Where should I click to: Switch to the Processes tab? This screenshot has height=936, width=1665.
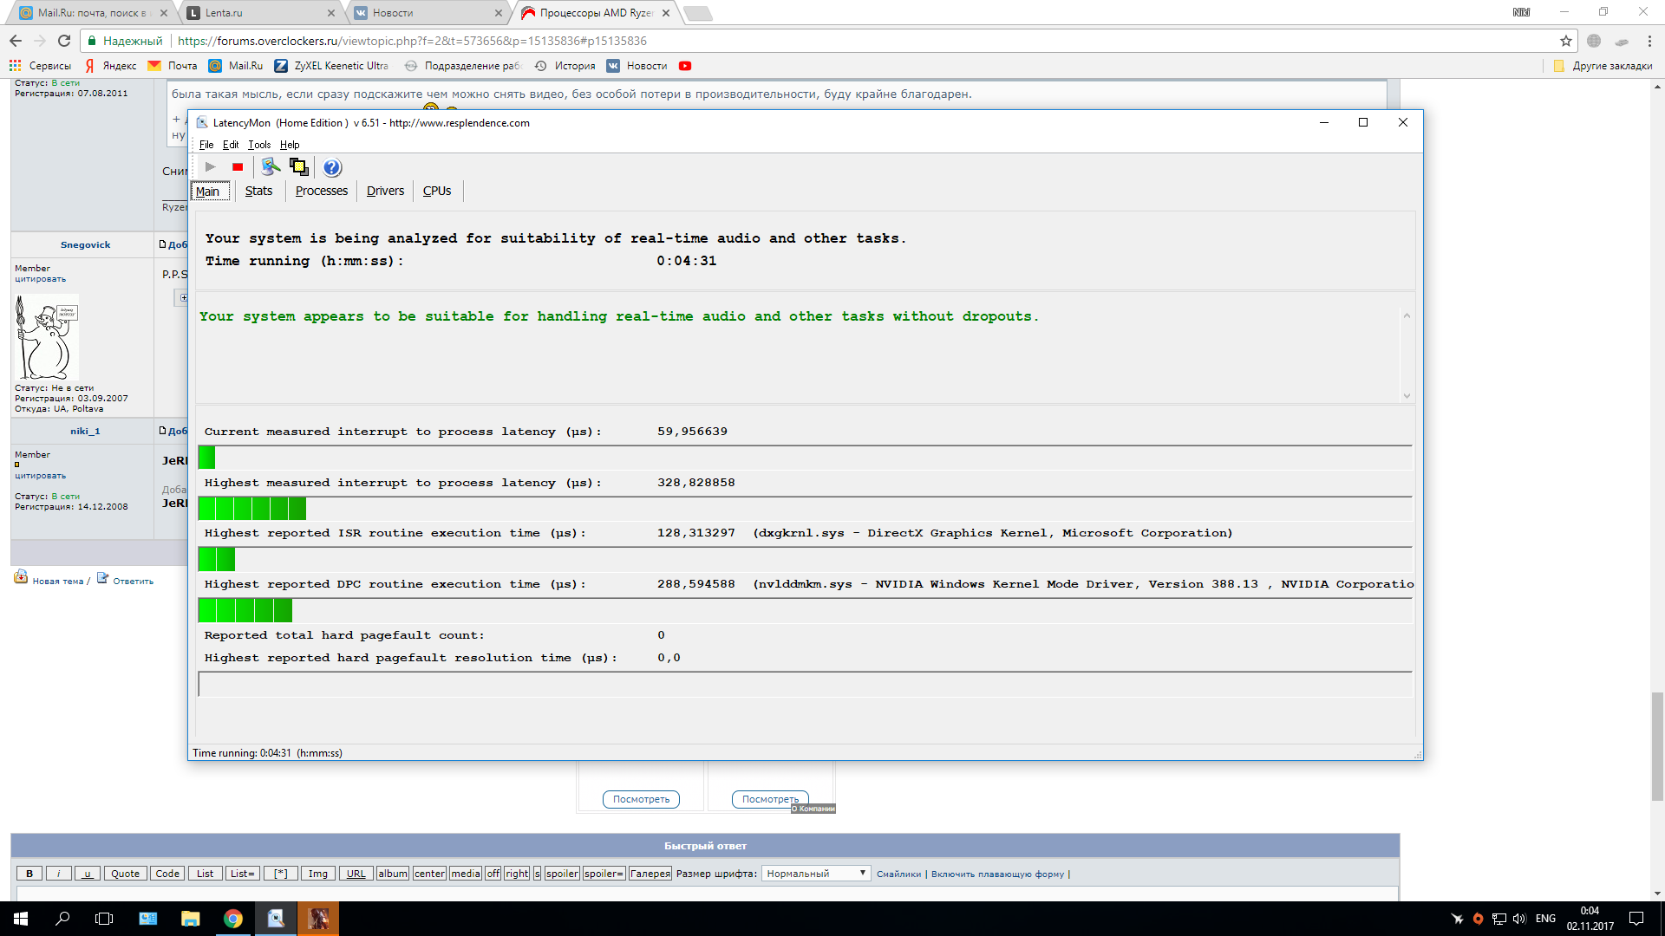321,191
